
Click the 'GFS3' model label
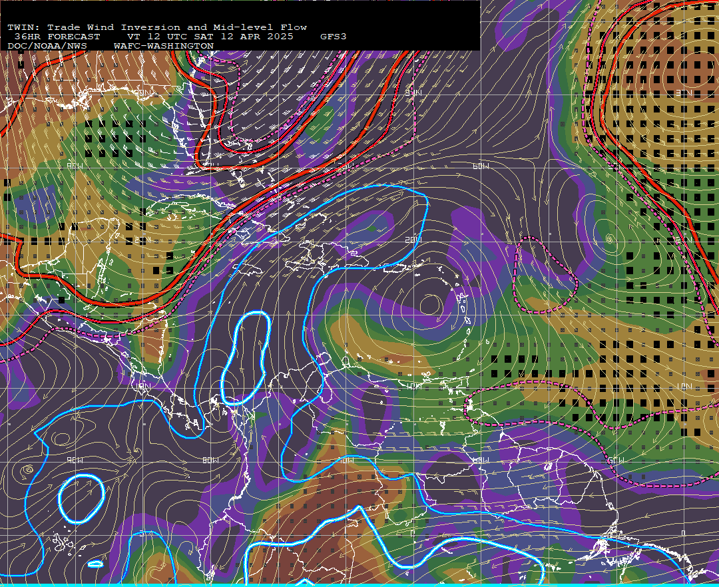334,37
